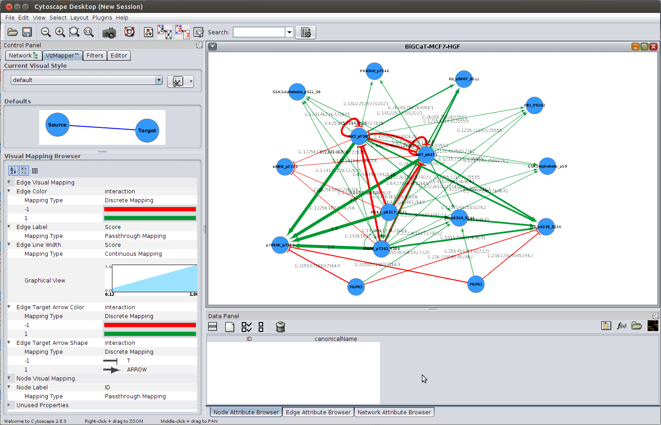Open the Network Attribute Browser tab
661x425 pixels.
pos(394,413)
